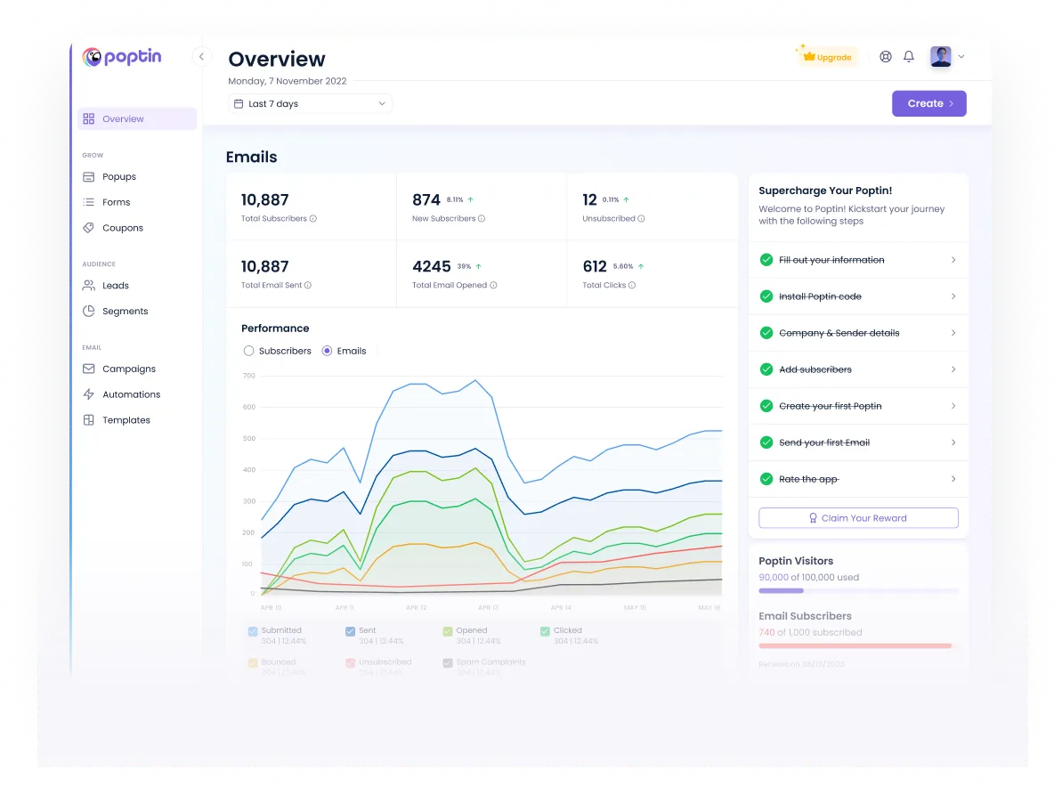The width and height of the screenshot is (1062, 787).
Task: Select the Subscribers radio button
Action: [248, 351]
